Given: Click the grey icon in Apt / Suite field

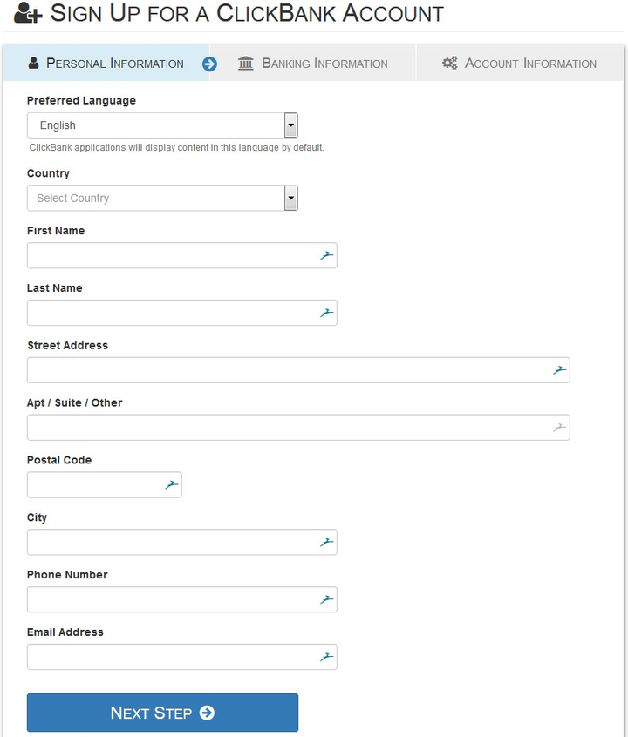Looking at the screenshot, I should (559, 427).
